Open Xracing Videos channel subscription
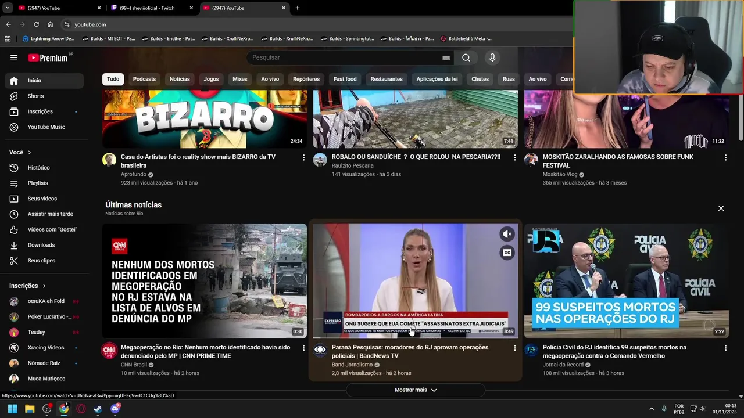The height and width of the screenshot is (418, 744). pos(44,348)
